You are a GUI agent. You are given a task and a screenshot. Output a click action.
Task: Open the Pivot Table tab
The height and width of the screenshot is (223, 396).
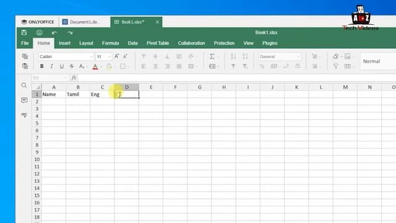(x=158, y=43)
